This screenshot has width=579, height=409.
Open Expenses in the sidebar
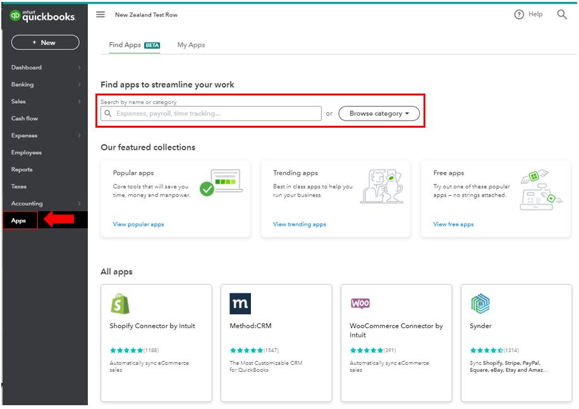point(24,135)
